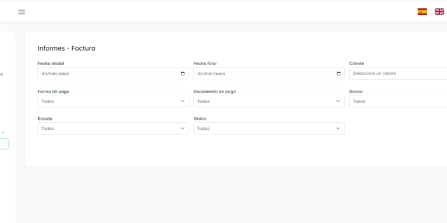This screenshot has width=447, height=223.
Task: Open the Banco dropdown
Action: coord(398,101)
